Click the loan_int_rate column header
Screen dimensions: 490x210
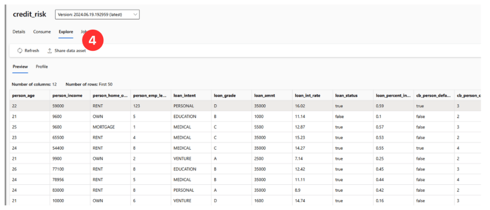(x=307, y=96)
